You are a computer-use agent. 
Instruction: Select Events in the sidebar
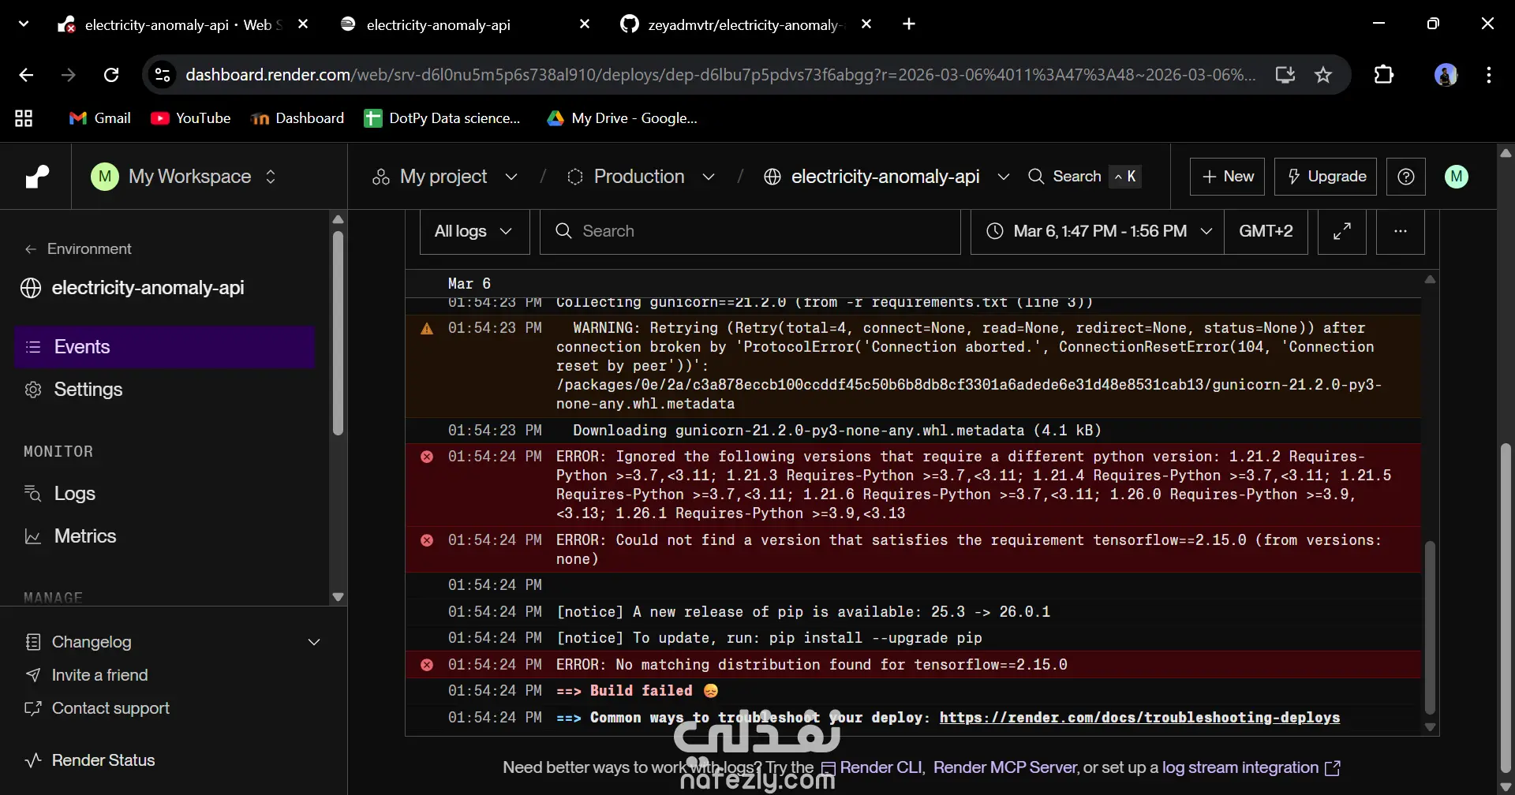click(x=165, y=347)
